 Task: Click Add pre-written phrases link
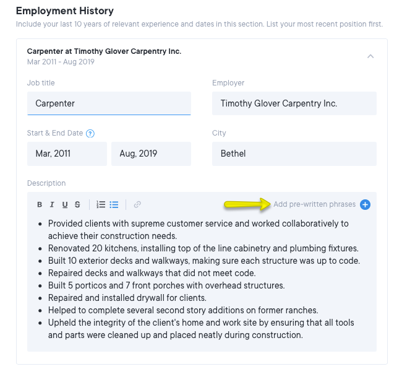pos(314,205)
